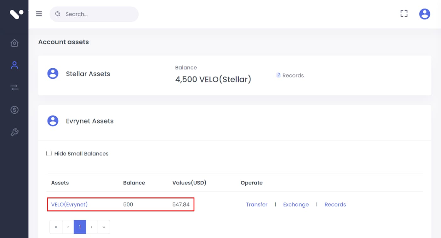
Task: Click the 500 balance cell
Action: [128, 204]
